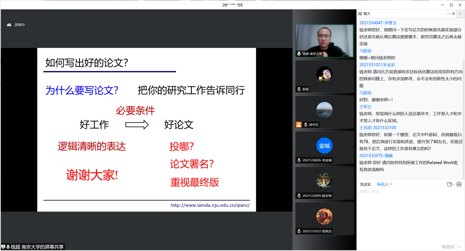
Task: Click the file send folder icon
Action: coord(449,184)
